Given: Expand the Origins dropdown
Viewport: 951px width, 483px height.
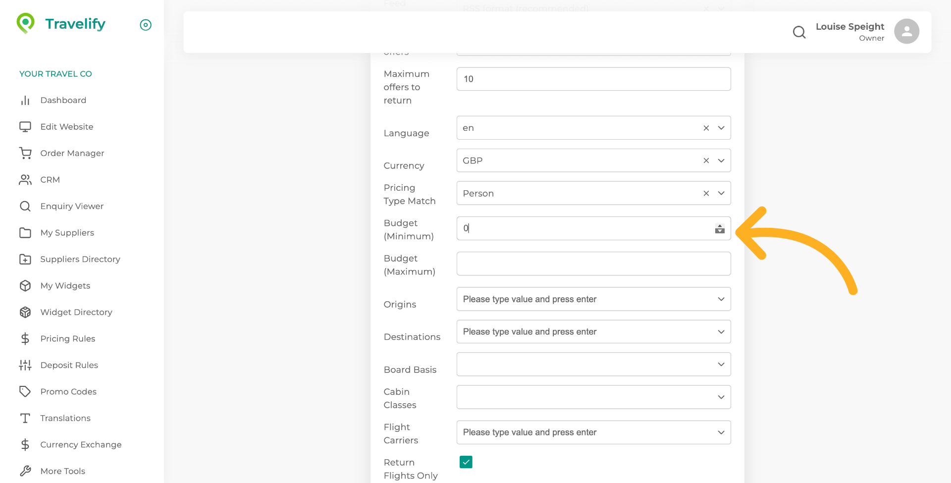Looking at the screenshot, I should coord(721,299).
